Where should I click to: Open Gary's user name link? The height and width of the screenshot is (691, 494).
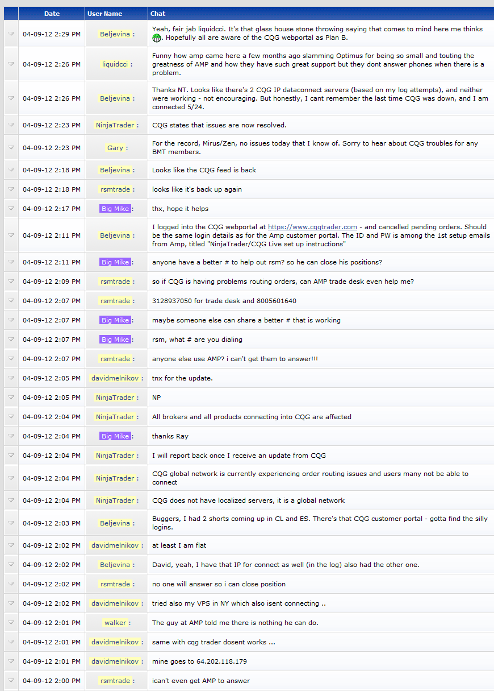coord(115,148)
